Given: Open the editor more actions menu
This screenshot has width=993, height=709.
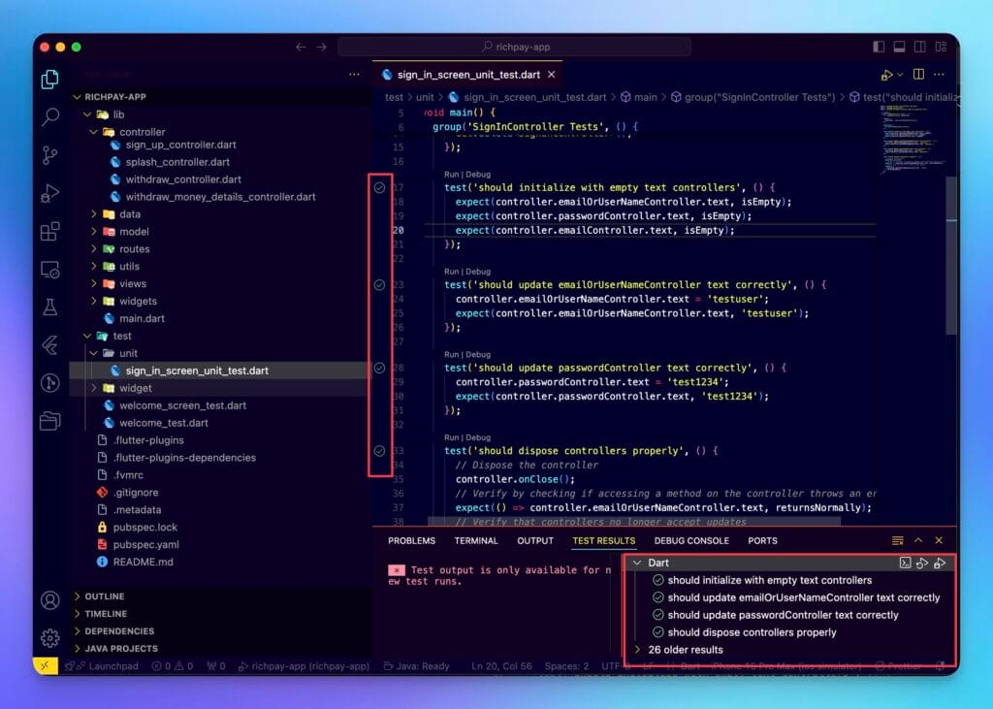Looking at the screenshot, I should click(x=939, y=74).
